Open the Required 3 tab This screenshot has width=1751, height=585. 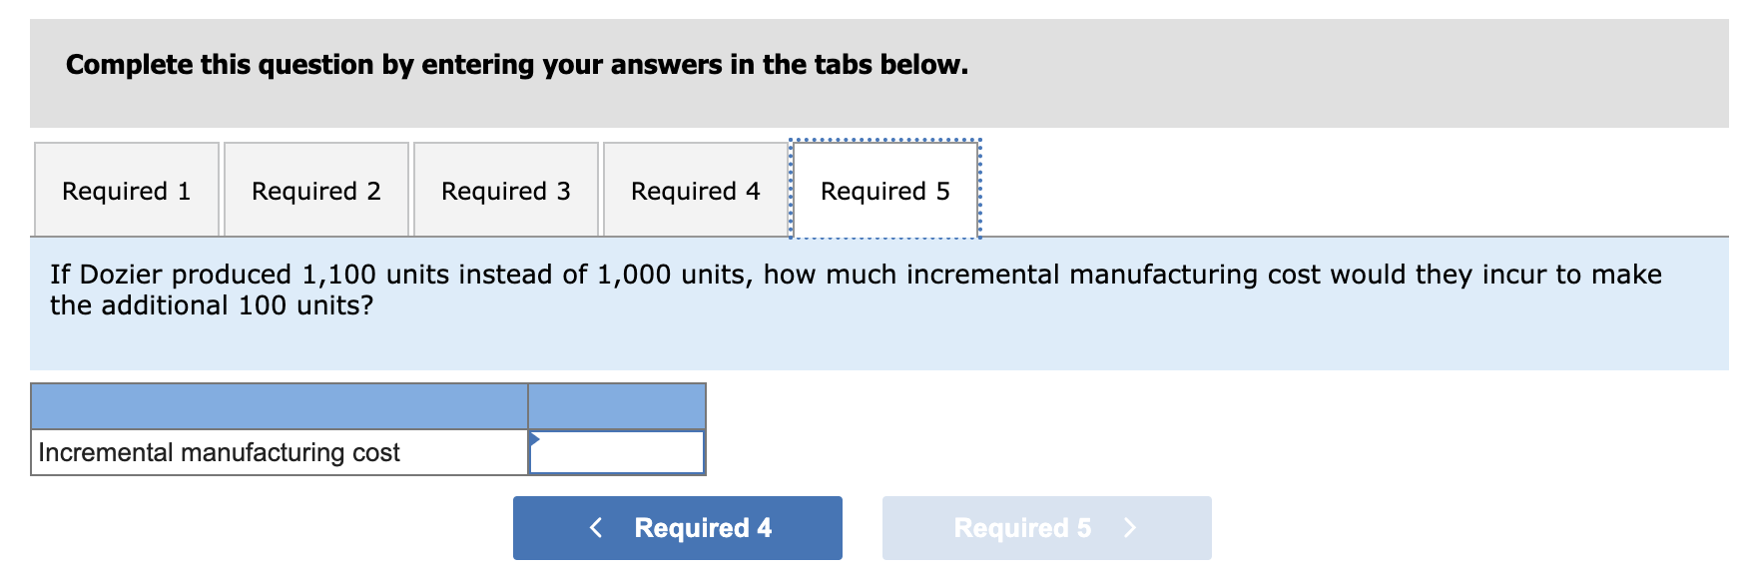point(505,190)
